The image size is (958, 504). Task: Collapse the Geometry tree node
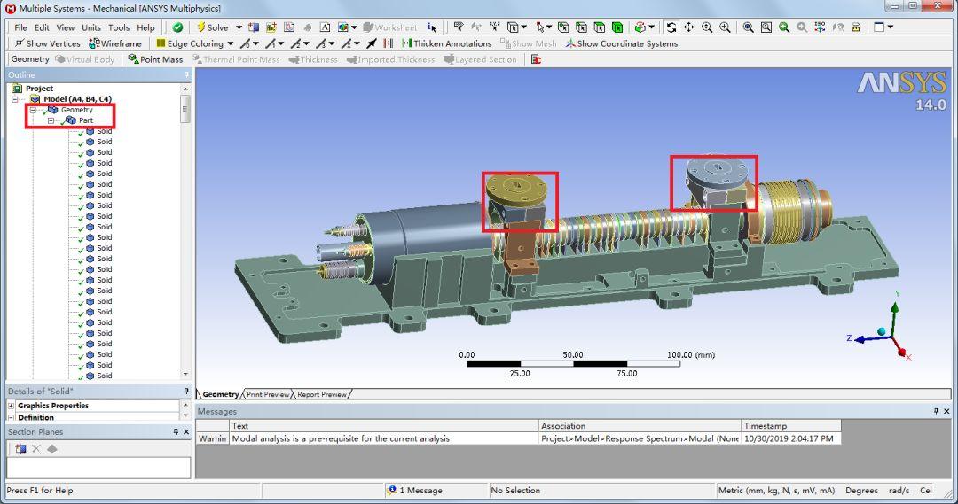pos(33,110)
